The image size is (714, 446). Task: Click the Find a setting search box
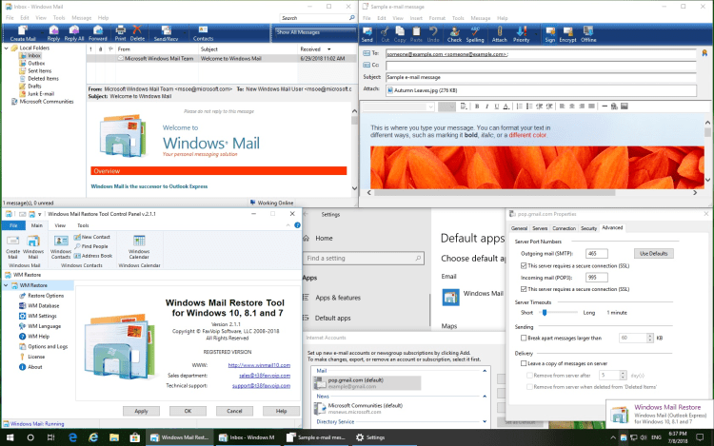tap(364, 259)
